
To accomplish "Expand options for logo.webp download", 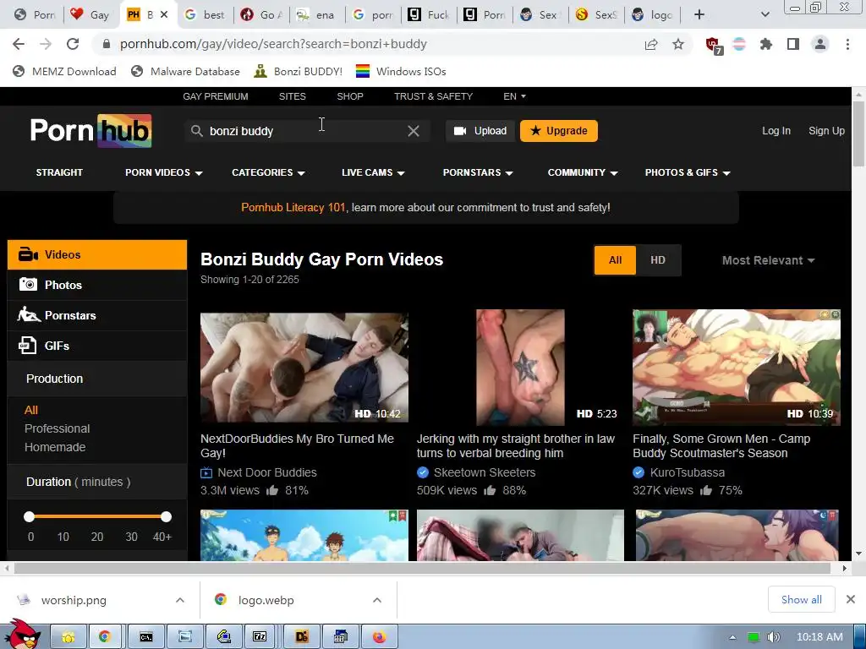I will 377,600.
